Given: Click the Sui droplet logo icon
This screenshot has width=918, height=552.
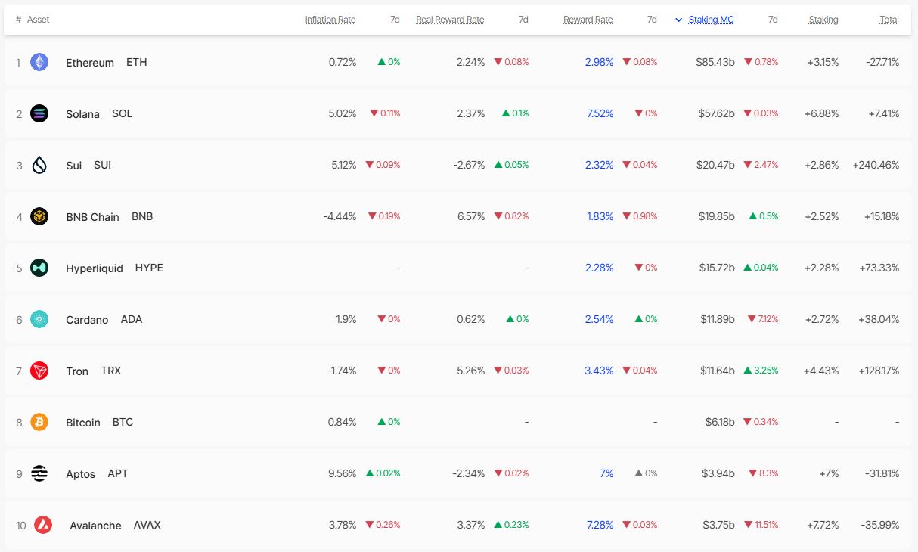Looking at the screenshot, I should point(39,165).
